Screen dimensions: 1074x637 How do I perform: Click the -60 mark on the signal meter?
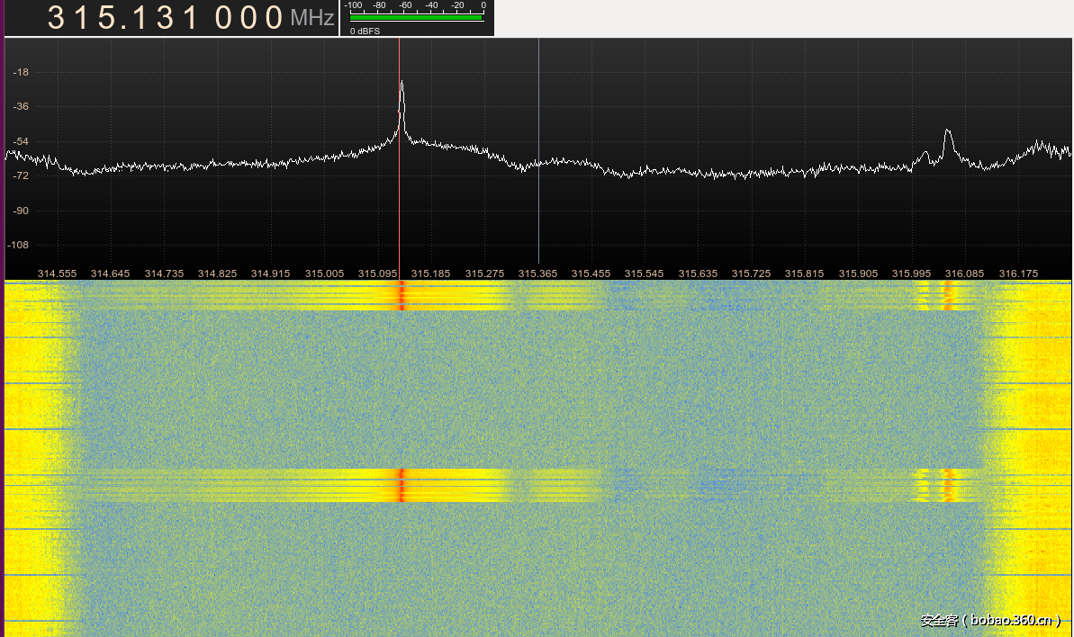pos(405,4)
